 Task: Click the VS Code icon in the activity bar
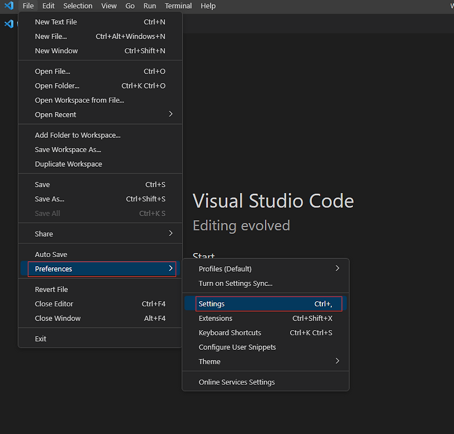coord(9,24)
